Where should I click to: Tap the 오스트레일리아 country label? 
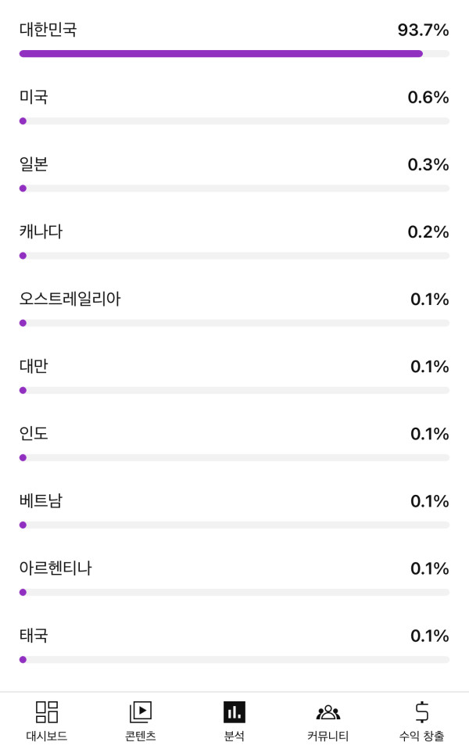pyautogui.click(x=70, y=299)
